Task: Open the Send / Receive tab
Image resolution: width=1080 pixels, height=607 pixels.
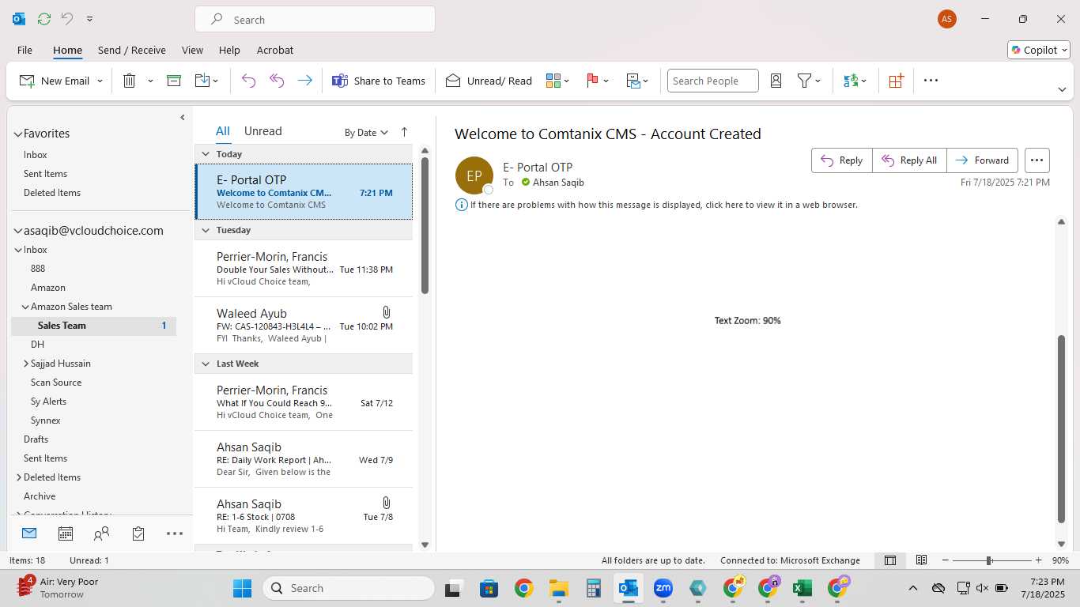Action: pyautogui.click(x=132, y=50)
